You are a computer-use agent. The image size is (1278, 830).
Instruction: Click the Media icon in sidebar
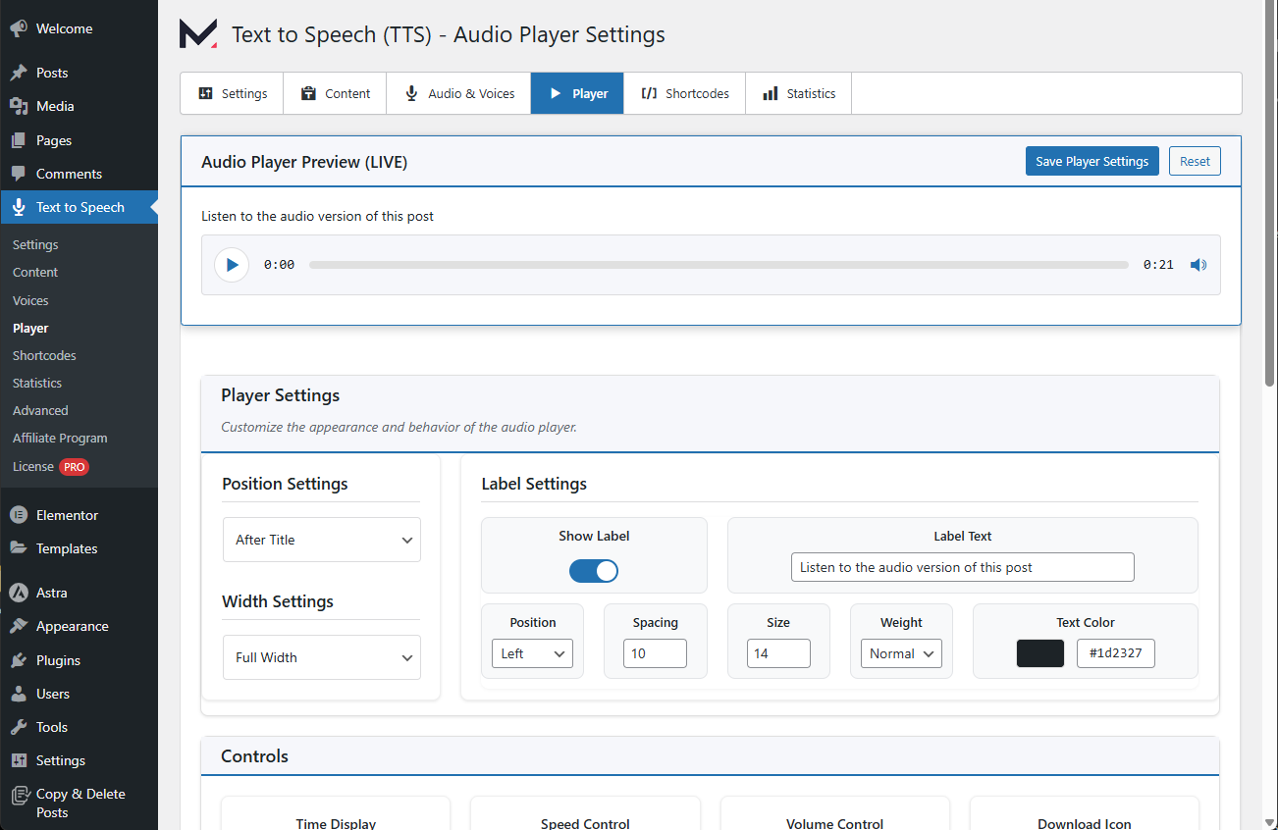point(19,106)
